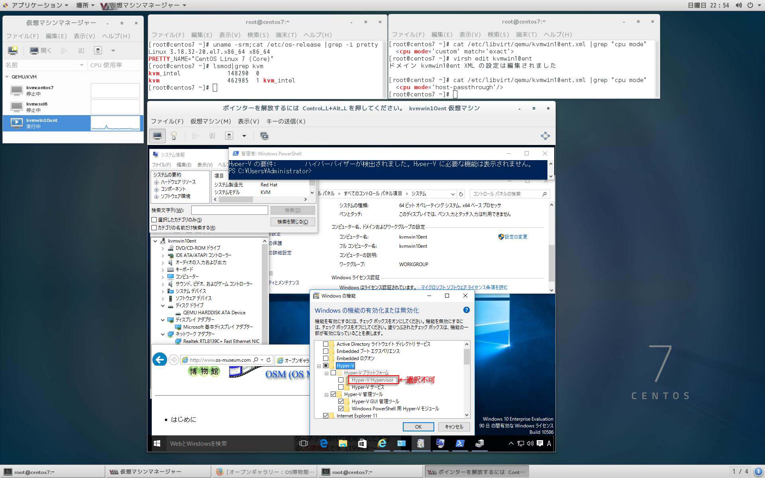765x478 pixels.
Task: Expand コンポーネント node in System Information
Action: 156,190
